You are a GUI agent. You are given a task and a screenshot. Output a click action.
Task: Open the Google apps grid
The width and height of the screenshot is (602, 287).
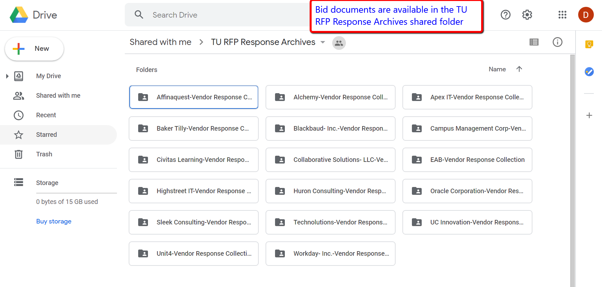(562, 15)
